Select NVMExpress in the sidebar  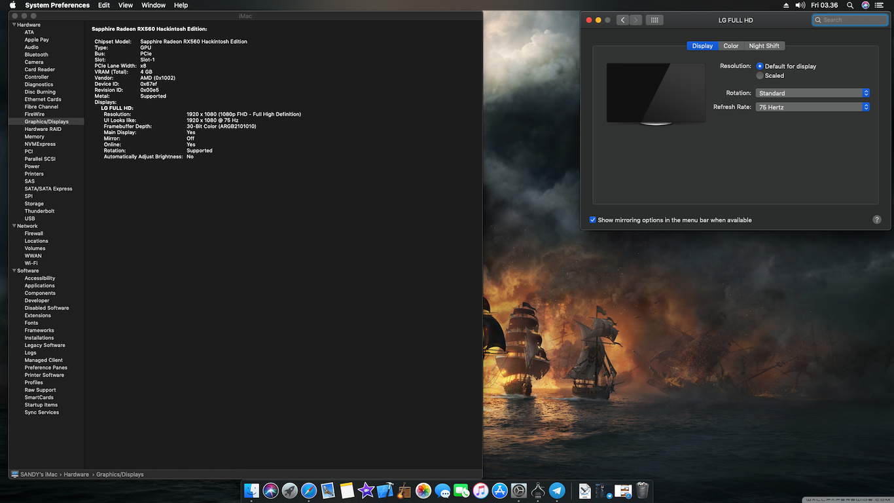pos(40,144)
